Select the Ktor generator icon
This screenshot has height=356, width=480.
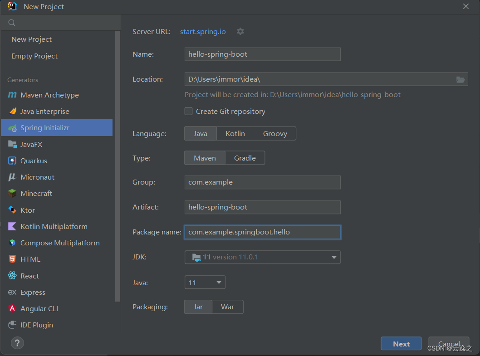12,210
